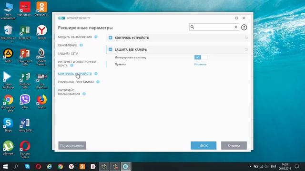This screenshot has height=171, width=305.
Task: Click Изменить link for Правила
Action: [x=200, y=64]
